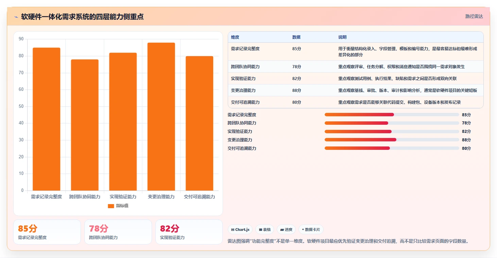Open the 82分 实现验证能力 data card
This screenshot has width=497, height=258.
(x=189, y=232)
